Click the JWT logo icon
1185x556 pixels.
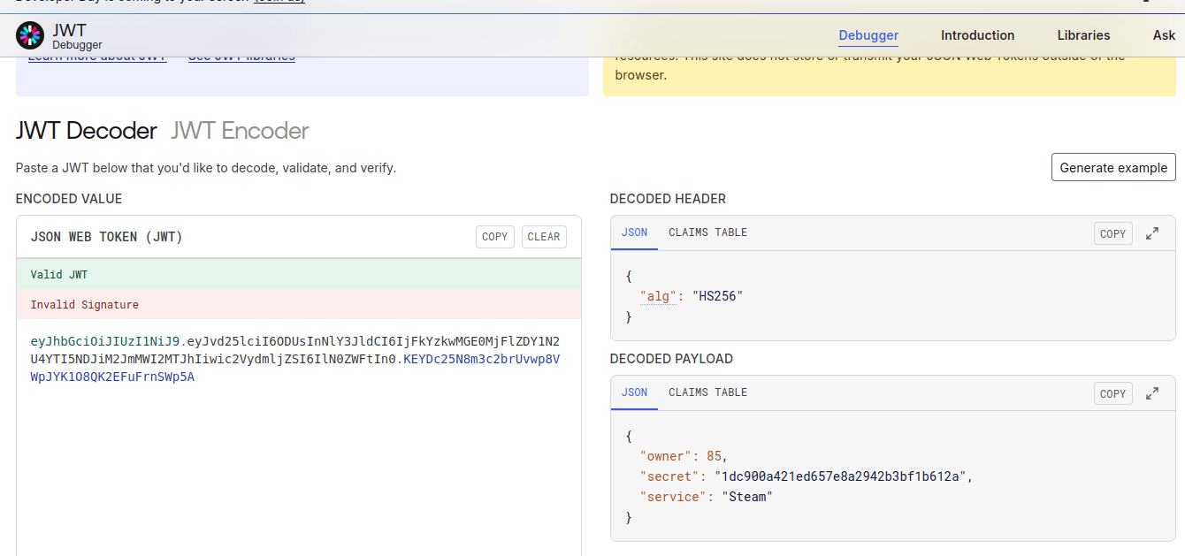(x=28, y=35)
